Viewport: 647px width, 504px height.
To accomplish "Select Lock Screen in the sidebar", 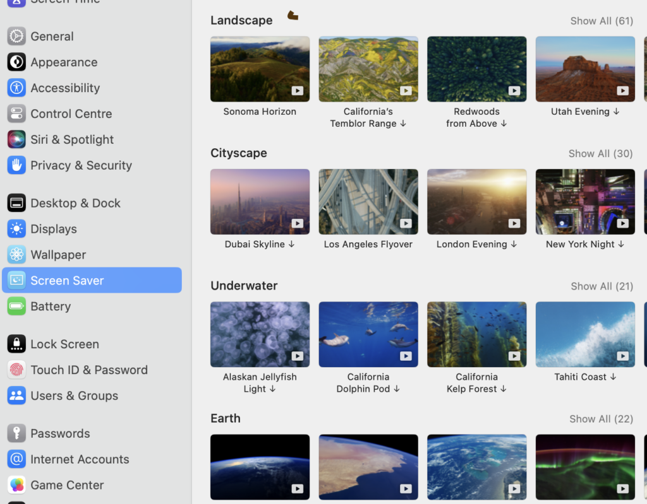I will [63, 344].
